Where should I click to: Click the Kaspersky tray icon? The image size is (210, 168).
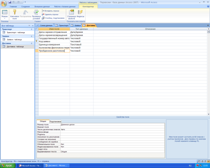tap(197, 165)
